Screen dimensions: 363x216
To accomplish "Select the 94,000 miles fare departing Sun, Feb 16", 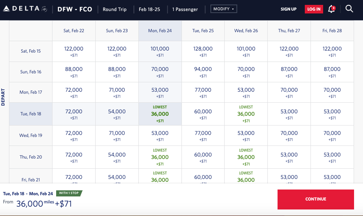I will click(203, 72).
